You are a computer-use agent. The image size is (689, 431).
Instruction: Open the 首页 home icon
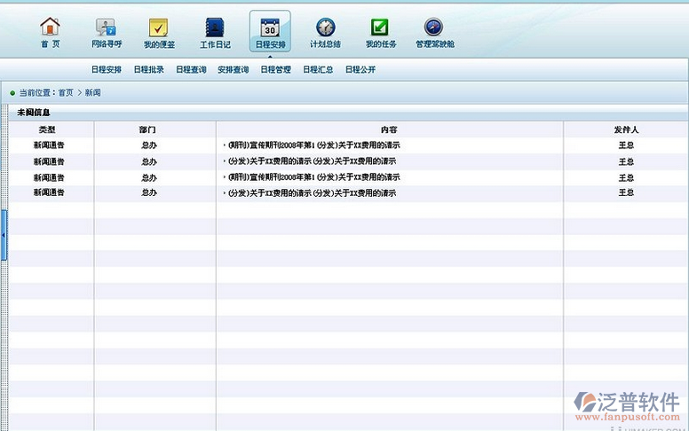pos(50,27)
